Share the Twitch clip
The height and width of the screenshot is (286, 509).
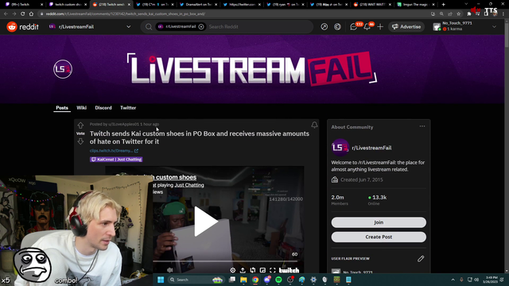[243, 270]
